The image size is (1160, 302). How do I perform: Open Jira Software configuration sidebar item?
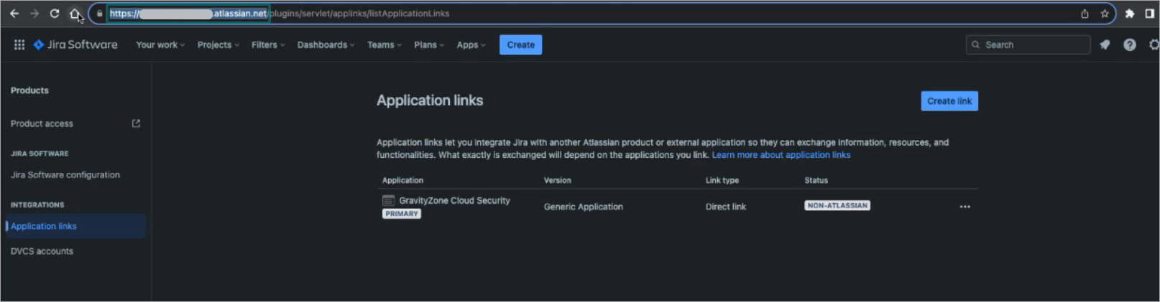coord(65,175)
